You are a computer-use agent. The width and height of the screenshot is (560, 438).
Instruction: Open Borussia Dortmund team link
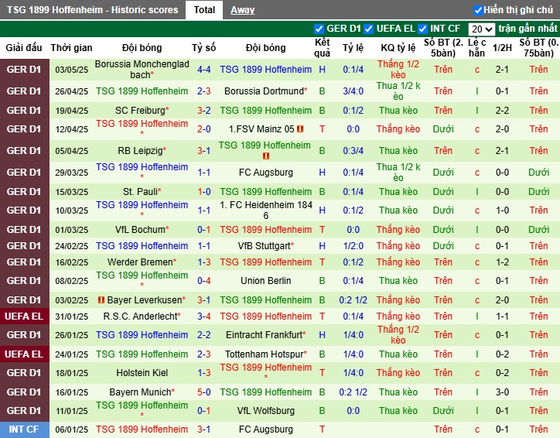(x=264, y=91)
